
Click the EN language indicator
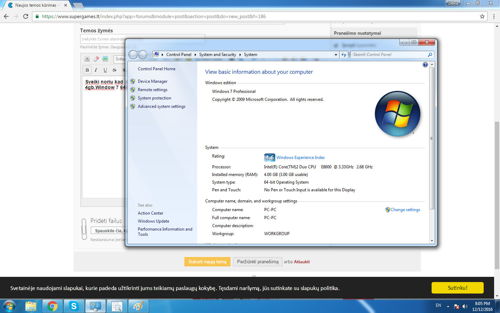[438, 305]
